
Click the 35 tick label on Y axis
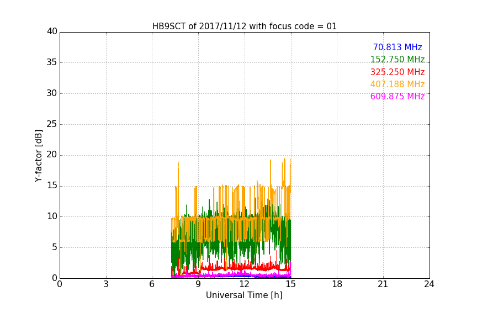click(x=52, y=62)
